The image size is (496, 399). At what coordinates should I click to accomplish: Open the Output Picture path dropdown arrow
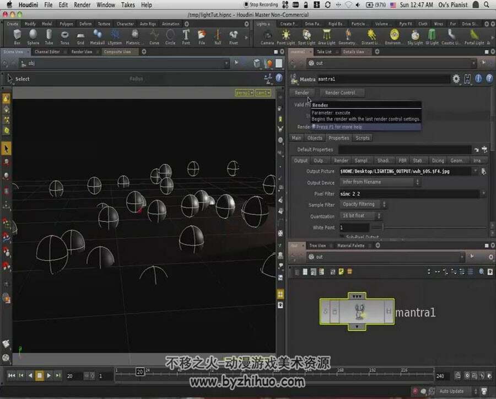(x=475, y=171)
